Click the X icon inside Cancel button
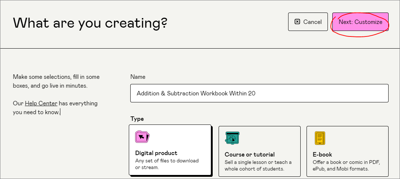400x179 pixels. coord(297,22)
